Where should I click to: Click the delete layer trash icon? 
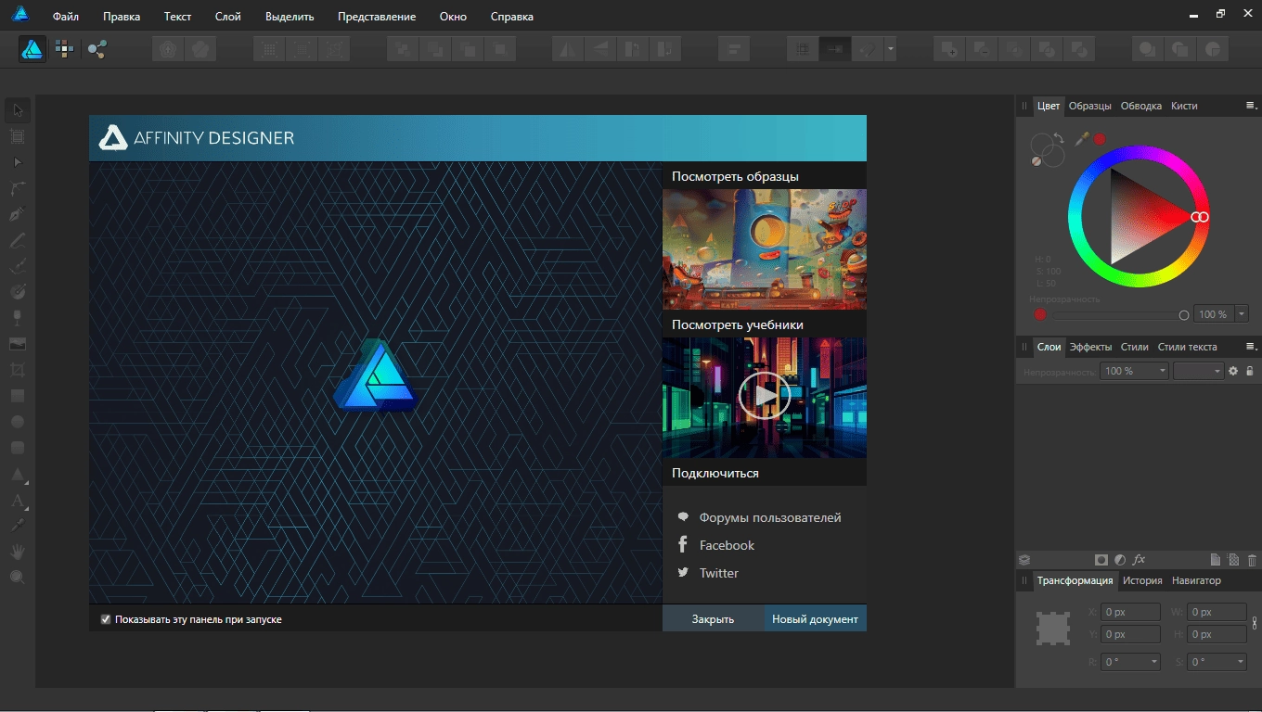point(1252,560)
